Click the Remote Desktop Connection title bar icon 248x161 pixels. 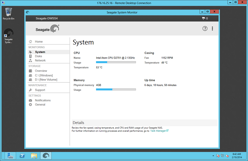click(4, 3)
